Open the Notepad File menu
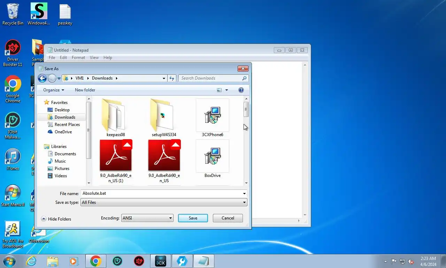Screen dimensions: 446x268 [x=52, y=58]
